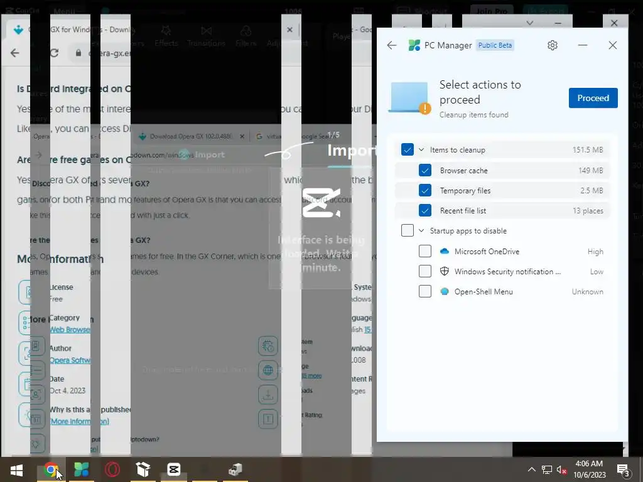Open the box app taskbar icon
Viewport: 643px width, 482px height.
point(143,469)
